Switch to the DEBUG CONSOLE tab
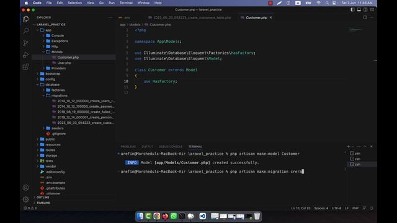397x223 pixels. 171,147
